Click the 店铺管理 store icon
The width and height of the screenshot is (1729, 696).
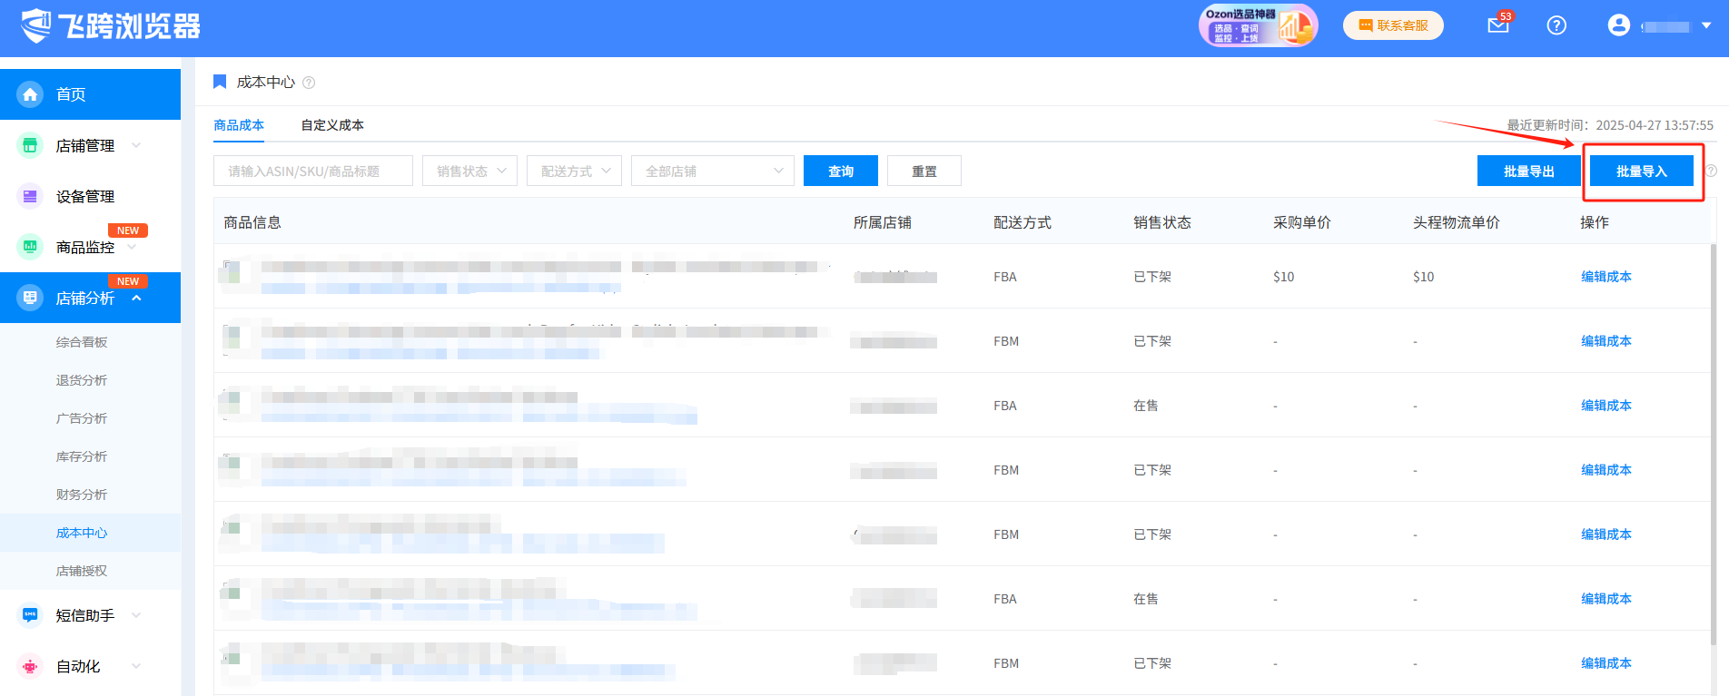tap(30, 145)
